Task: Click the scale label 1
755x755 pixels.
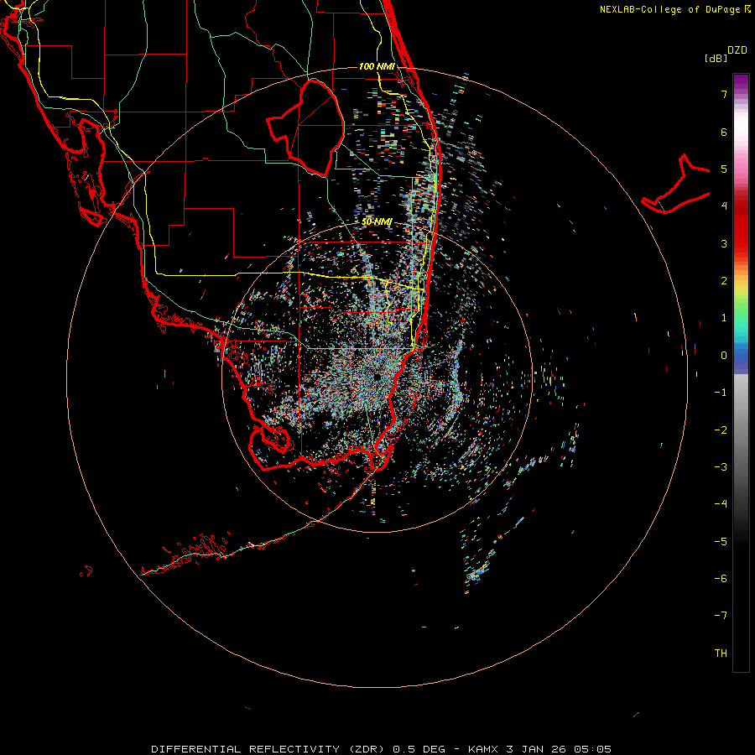Action: (724, 318)
